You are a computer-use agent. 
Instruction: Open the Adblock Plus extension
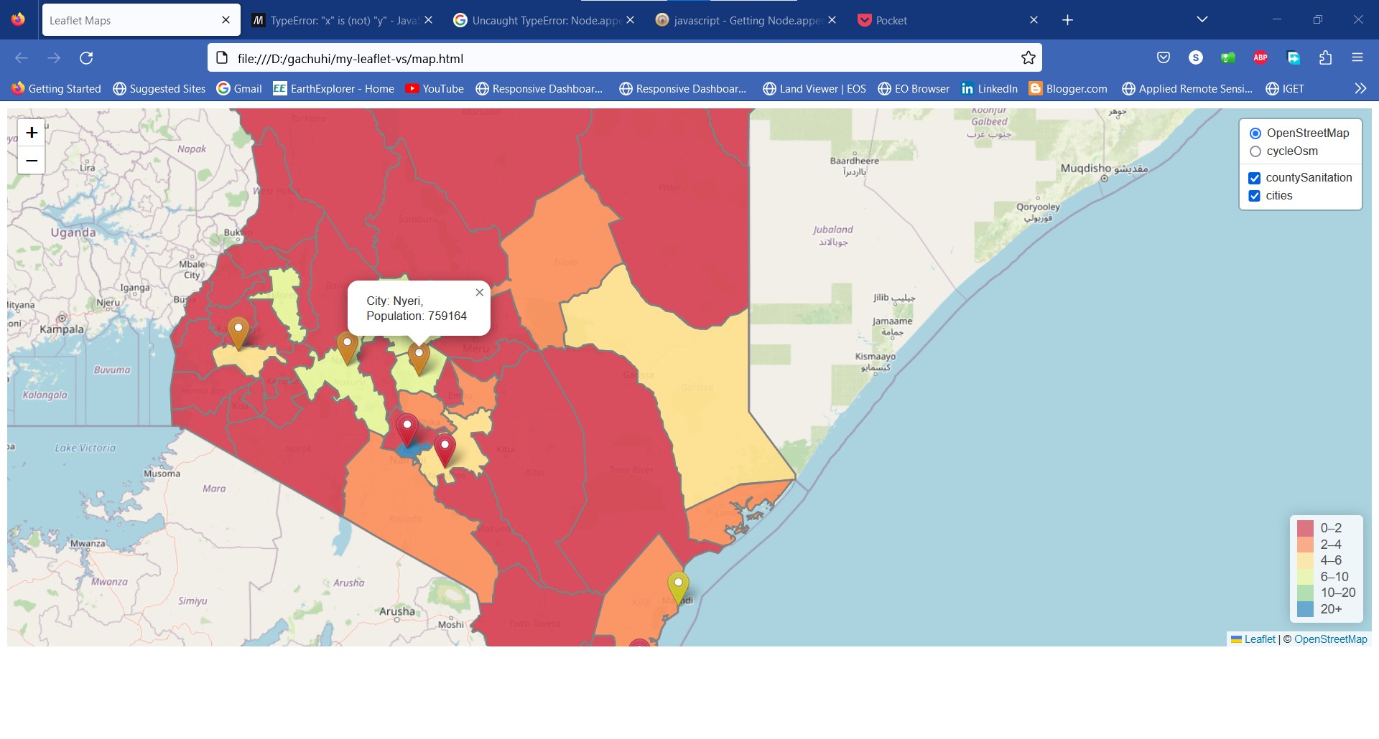[x=1260, y=58]
